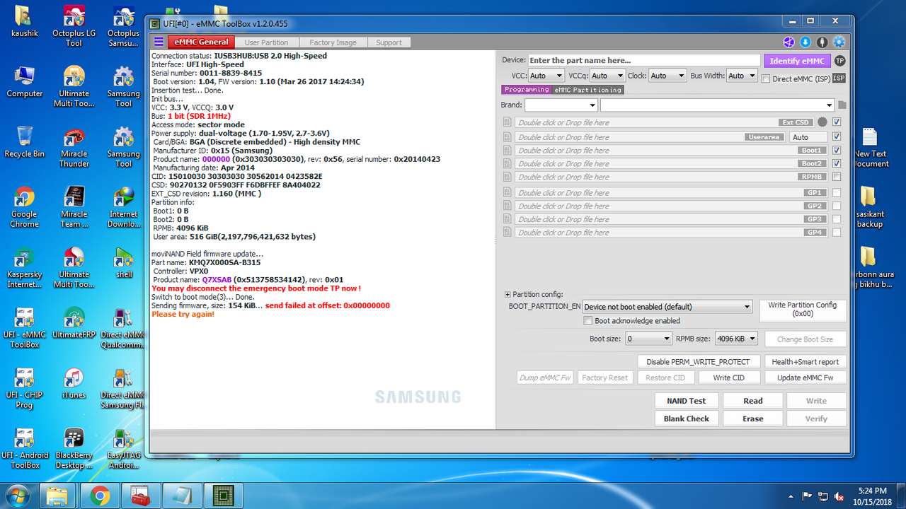The image size is (906, 509).
Task: Check the RPMB checkbox
Action: (x=837, y=177)
